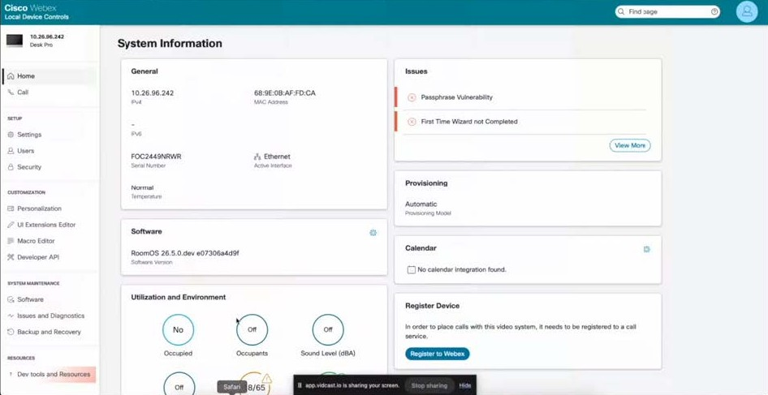Click the First Time Wizard error icon
Image resolution: width=768 pixels, height=395 pixels.
pyautogui.click(x=412, y=122)
